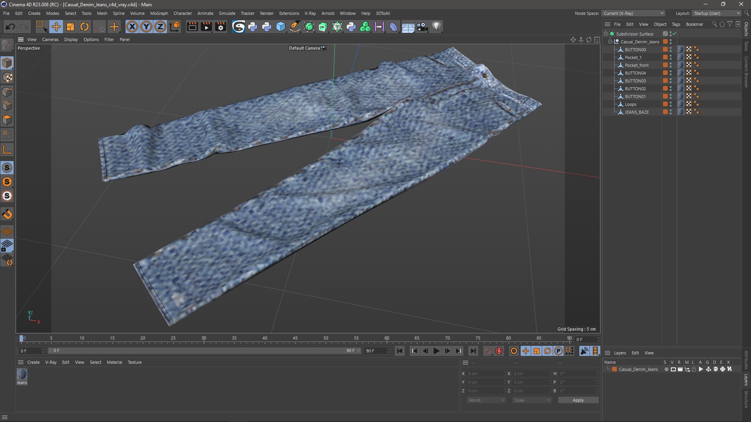The height and width of the screenshot is (422, 751).
Task: Open the MoGraph menu
Action: [x=159, y=13]
